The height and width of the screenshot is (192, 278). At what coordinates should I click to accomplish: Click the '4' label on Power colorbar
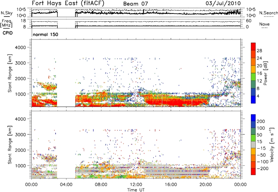(x=258, y=96)
